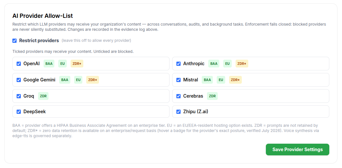Click the EU badge next to Mistral

click(221, 80)
